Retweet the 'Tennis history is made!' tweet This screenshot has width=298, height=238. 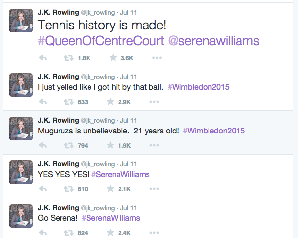pos(69,58)
